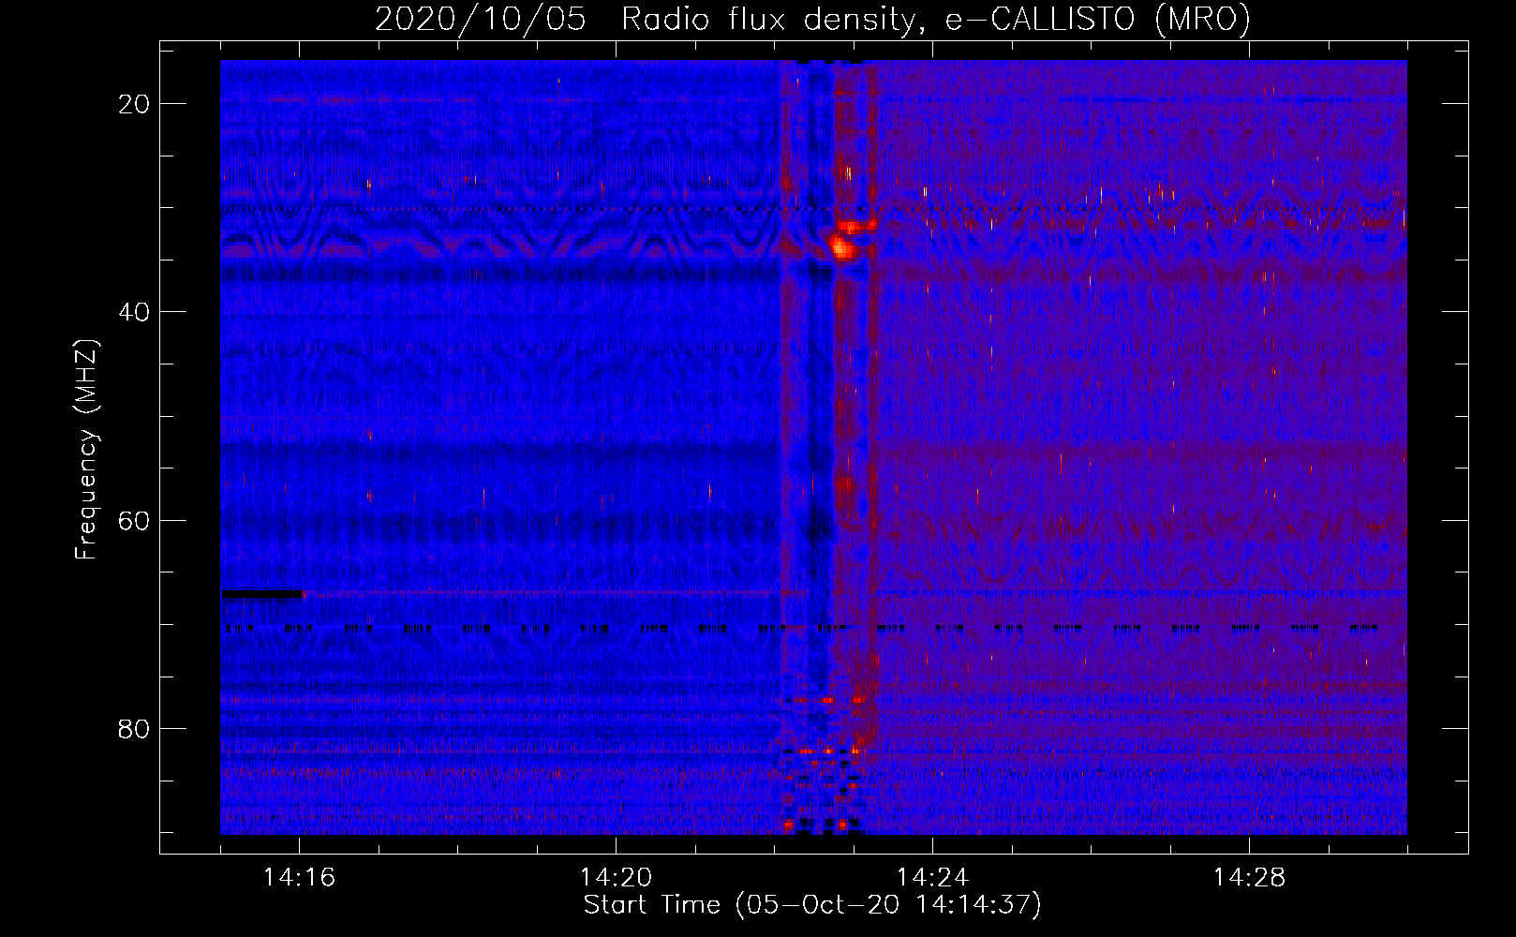This screenshot has width=1516, height=937.
Task: Click the bright burst spot near 34 MHz
Action: (x=842, y=248)
